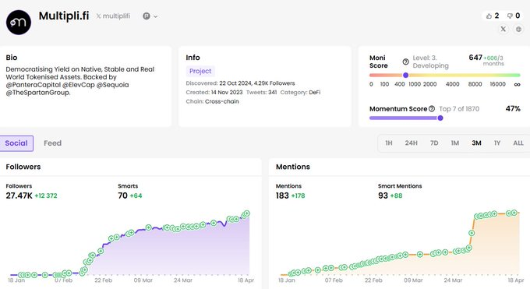Select the 7D time range

click(x=434, y=143)
